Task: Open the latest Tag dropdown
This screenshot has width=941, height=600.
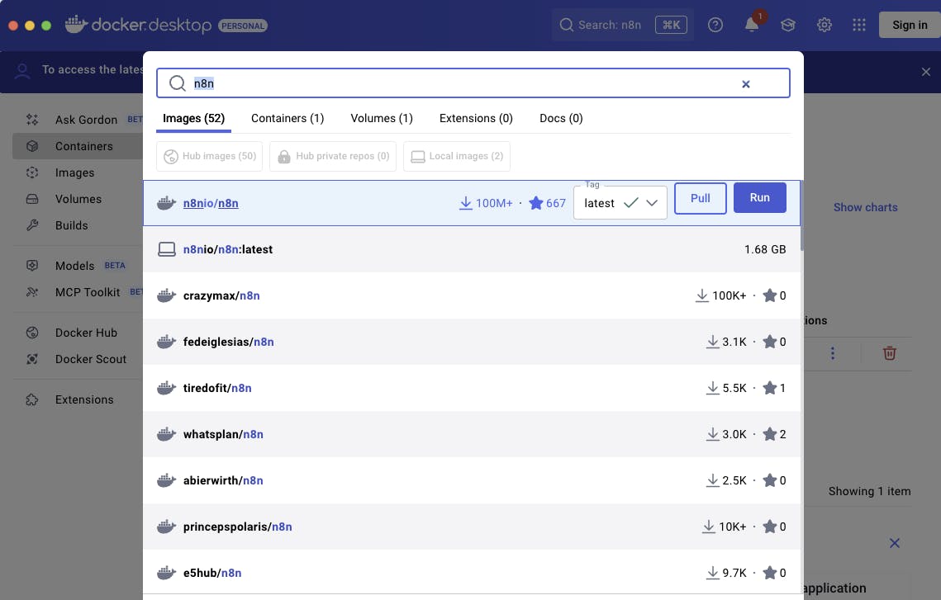Action: click(x=620, y=202)
